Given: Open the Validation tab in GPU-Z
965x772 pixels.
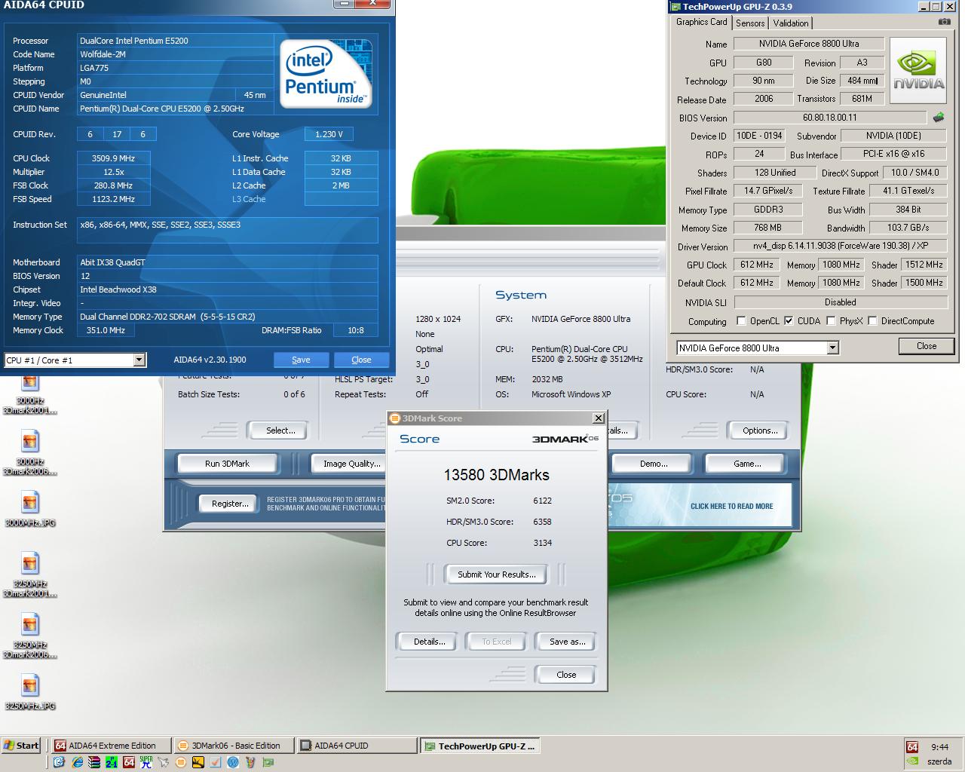Looking at the screenshot, I should (x=791, y=23).
